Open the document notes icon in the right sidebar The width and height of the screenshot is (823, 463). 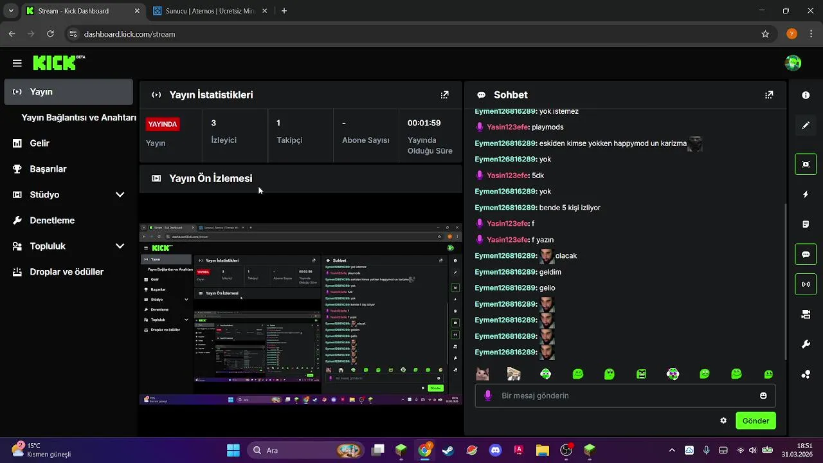click(806, 224)
